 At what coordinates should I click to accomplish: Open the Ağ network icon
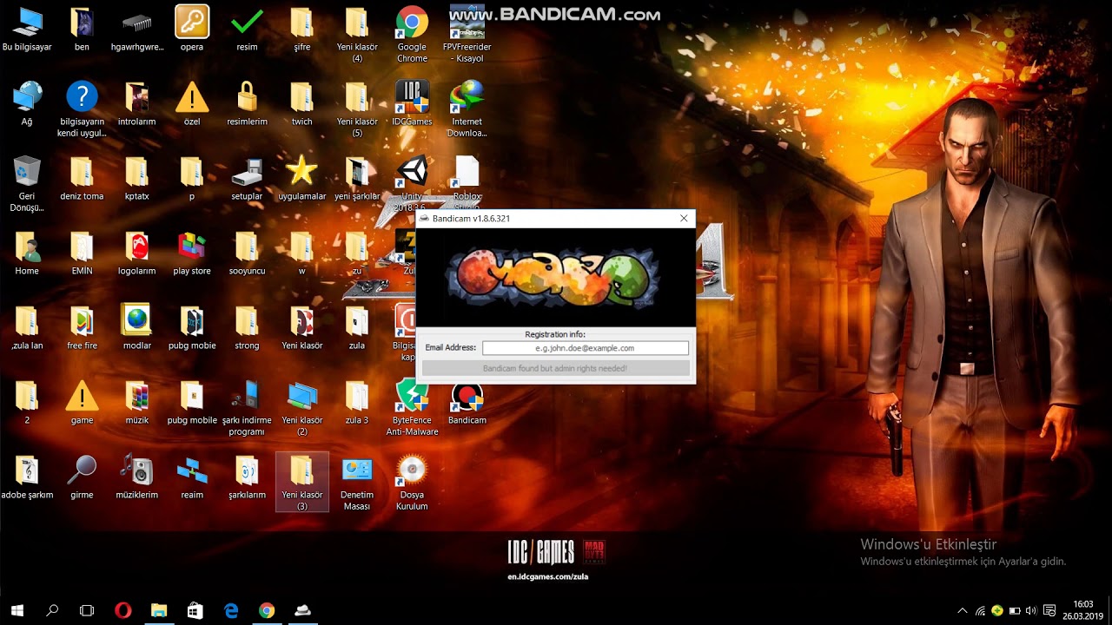pyautogui.click(x=27, y=97)
